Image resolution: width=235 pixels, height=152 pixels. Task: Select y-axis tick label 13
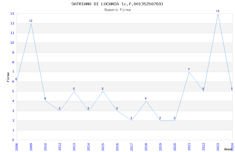pyautogui.click(x=12, y=14)
